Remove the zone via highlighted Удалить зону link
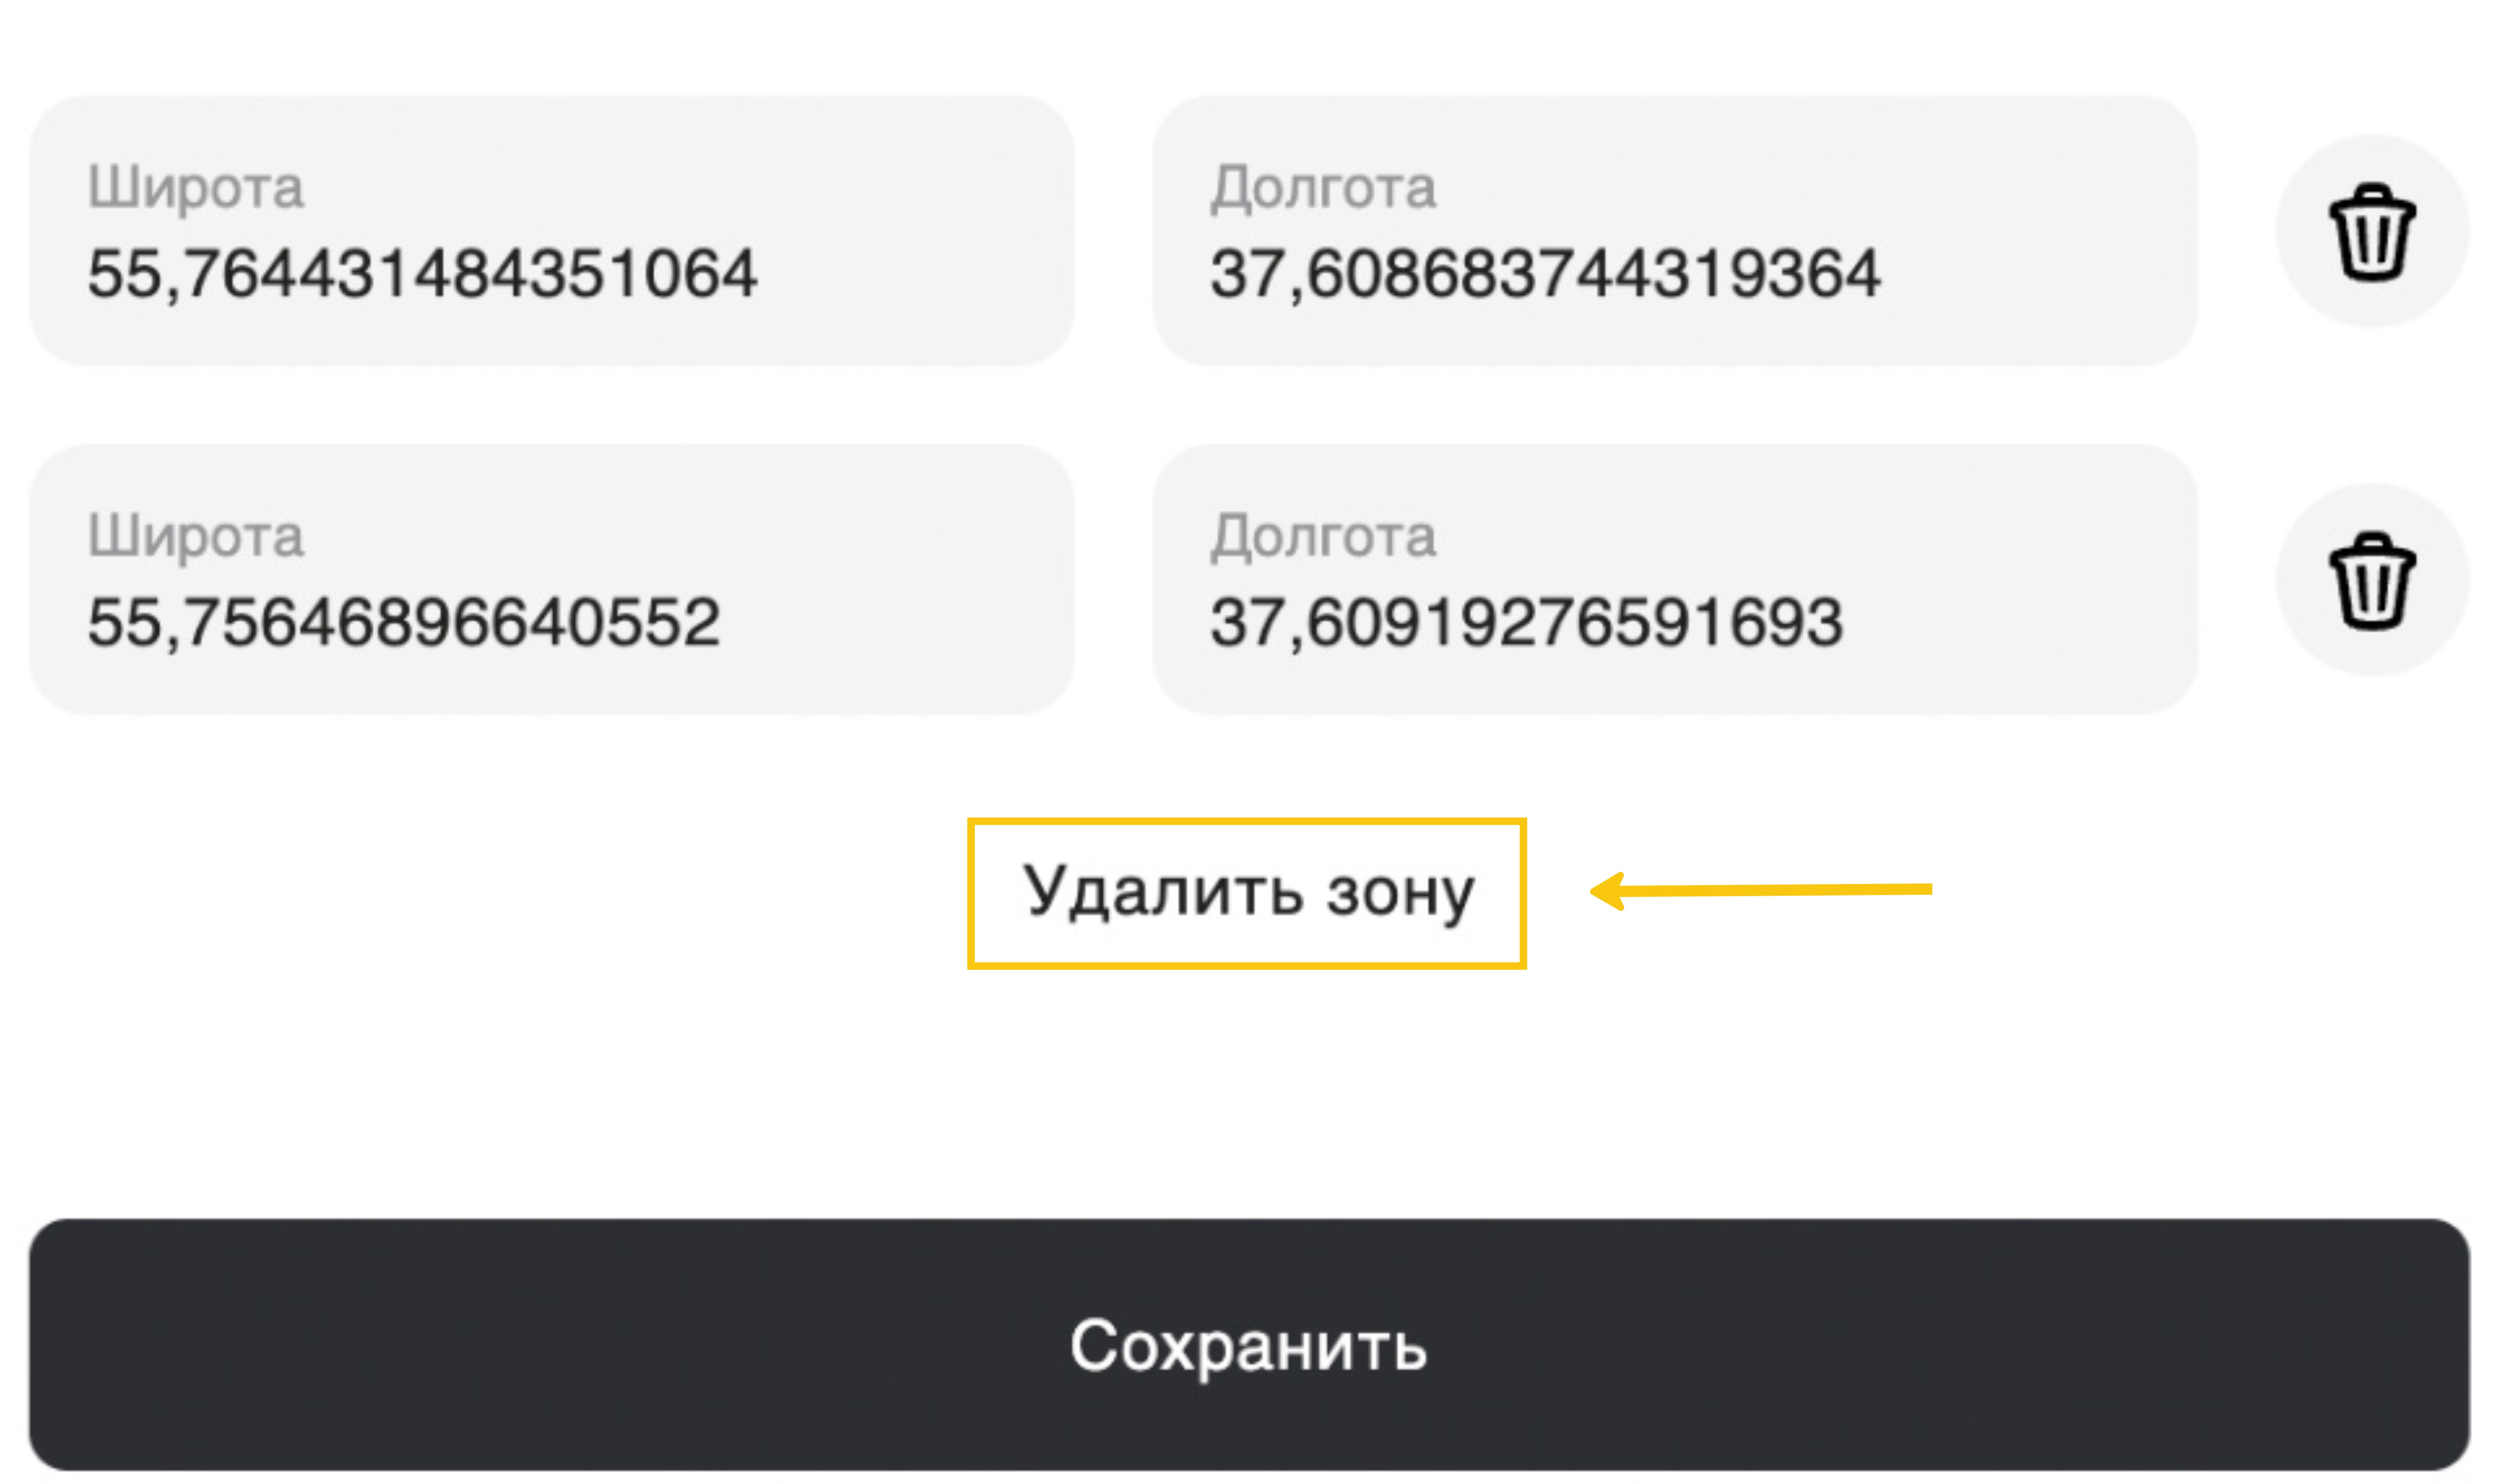 click(x=1247, y=893)
